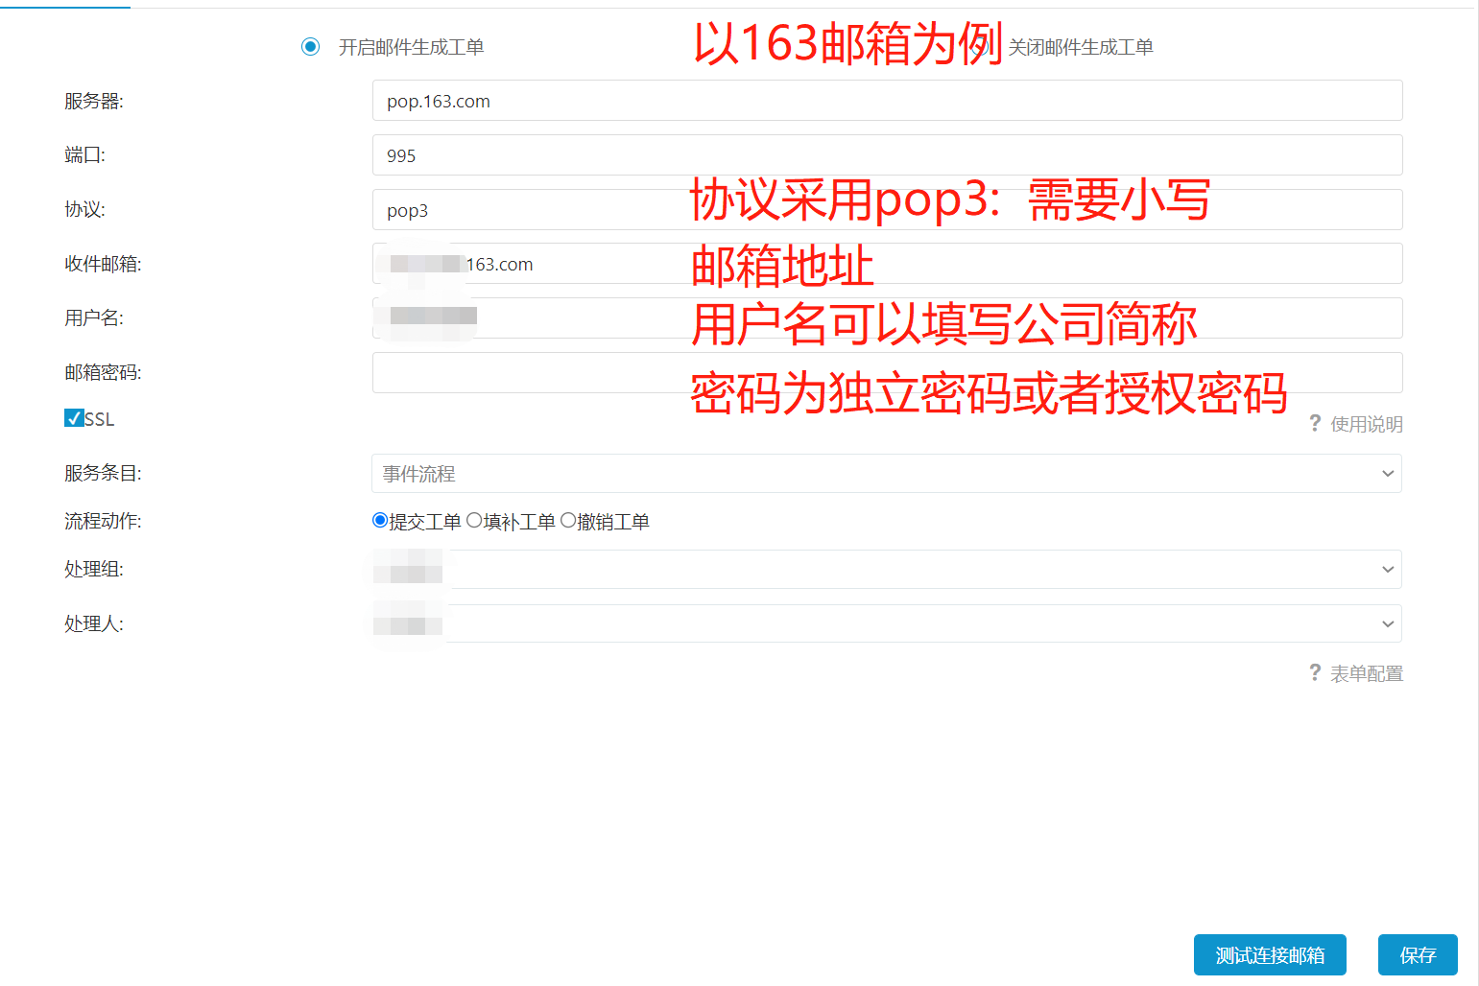
Task: Click the question mark icon beside 使用说明
Action: [1315, 423]
